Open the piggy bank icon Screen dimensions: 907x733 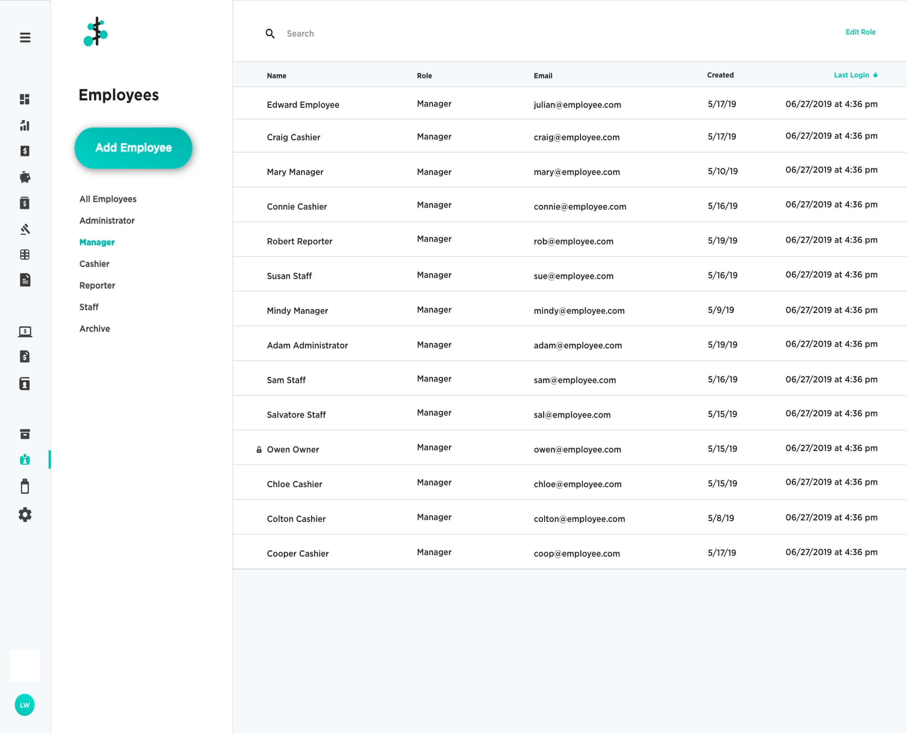(25, 177)
